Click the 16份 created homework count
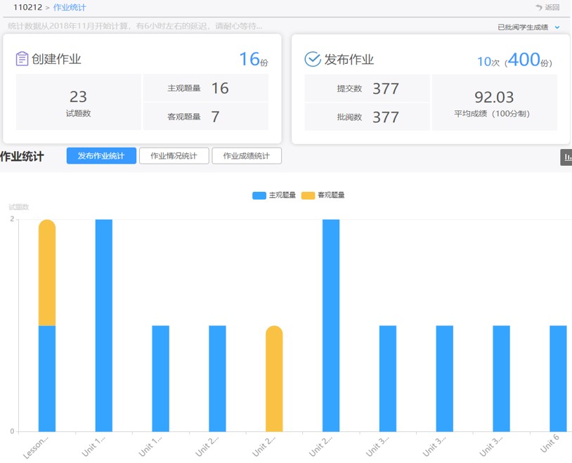 (x=253, y=60)
